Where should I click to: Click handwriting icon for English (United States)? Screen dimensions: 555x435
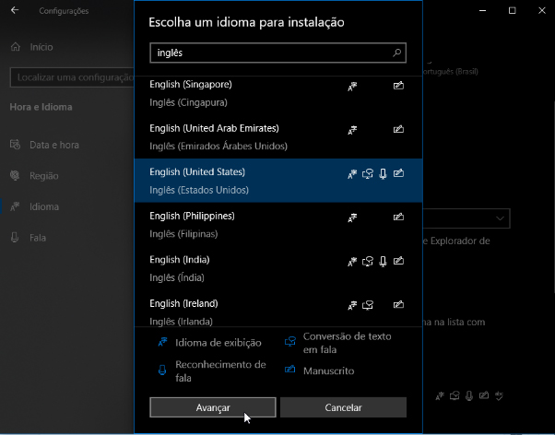coord(398,173)
